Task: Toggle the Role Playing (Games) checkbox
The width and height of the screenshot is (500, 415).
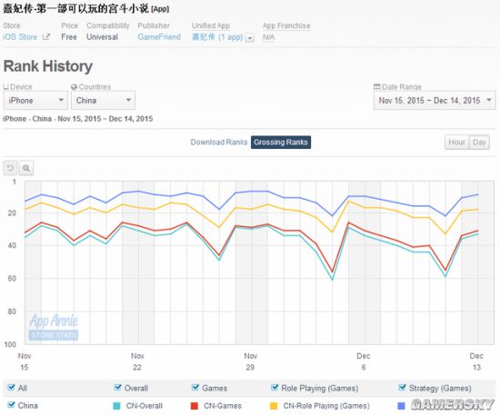Action: pos(275,388)
